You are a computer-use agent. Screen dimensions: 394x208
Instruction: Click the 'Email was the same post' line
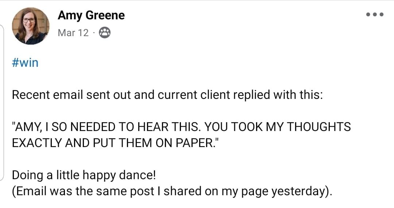[172, 191]
